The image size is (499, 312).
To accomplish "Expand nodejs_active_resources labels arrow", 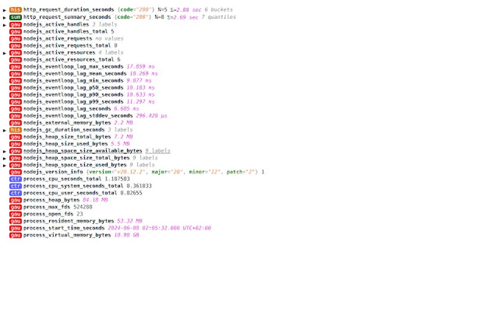I will (4, 53).
